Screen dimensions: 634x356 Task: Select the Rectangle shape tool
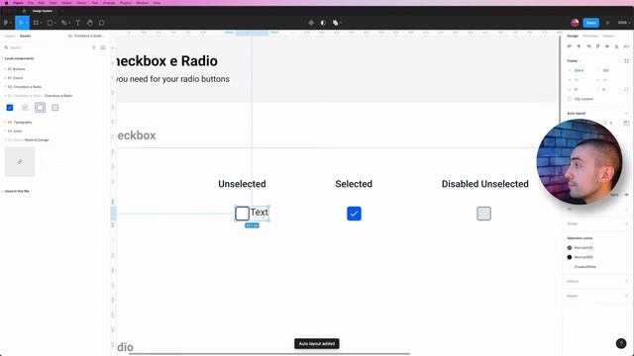51,23
